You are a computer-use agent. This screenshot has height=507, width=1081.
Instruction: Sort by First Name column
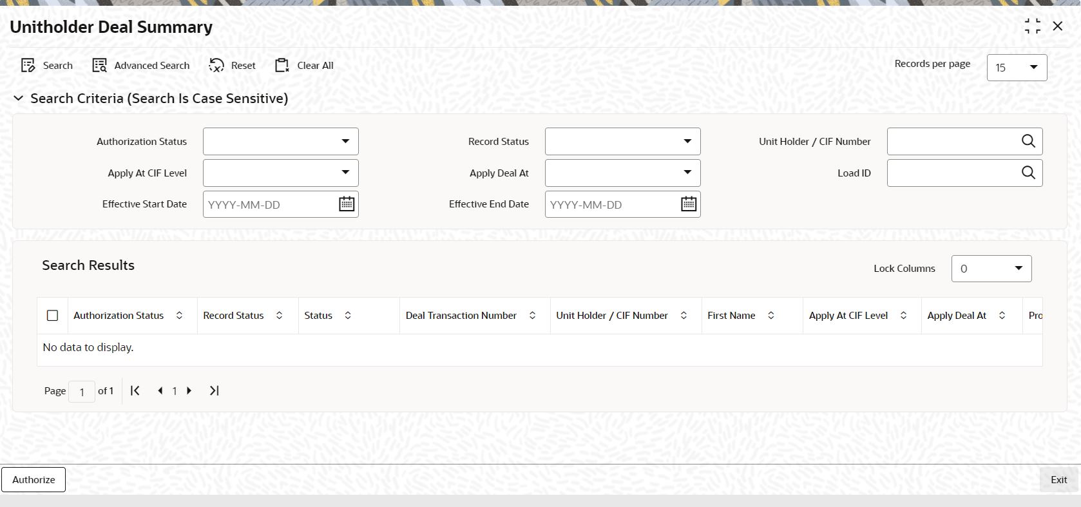770,316
